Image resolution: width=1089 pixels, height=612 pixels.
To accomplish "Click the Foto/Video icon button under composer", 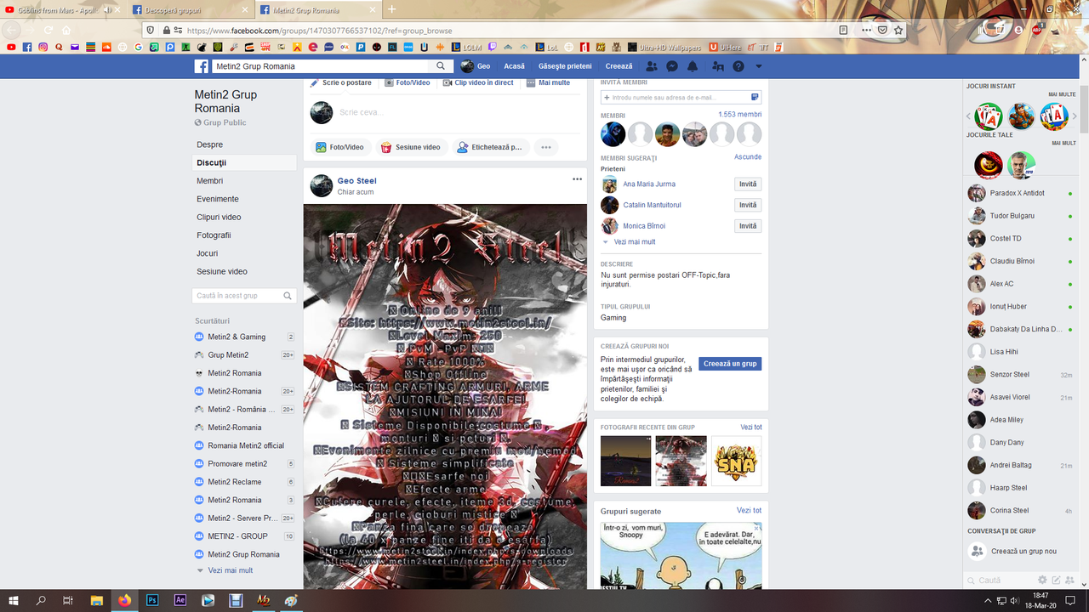I will [x=339, y=147].
